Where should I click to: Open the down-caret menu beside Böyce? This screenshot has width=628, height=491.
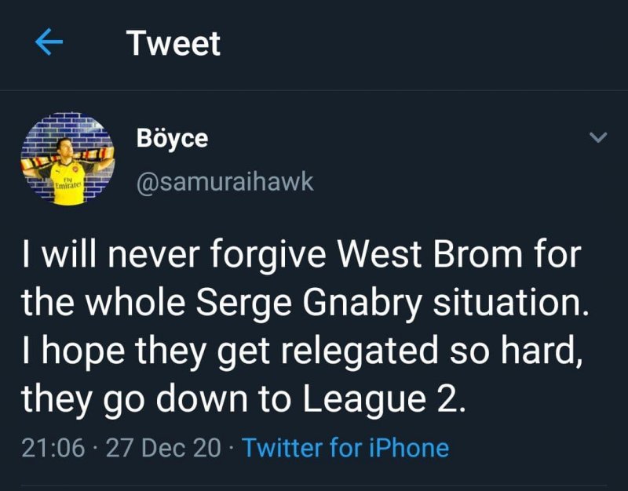pyautogui.click(x=598, y=139)
